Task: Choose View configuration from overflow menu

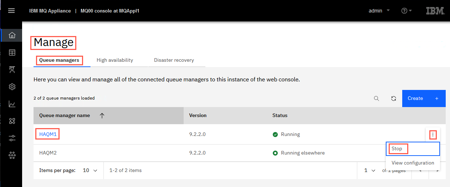Action: [x=413, y=163]
